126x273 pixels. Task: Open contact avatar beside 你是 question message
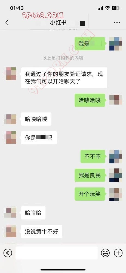[x=10, y=138]
